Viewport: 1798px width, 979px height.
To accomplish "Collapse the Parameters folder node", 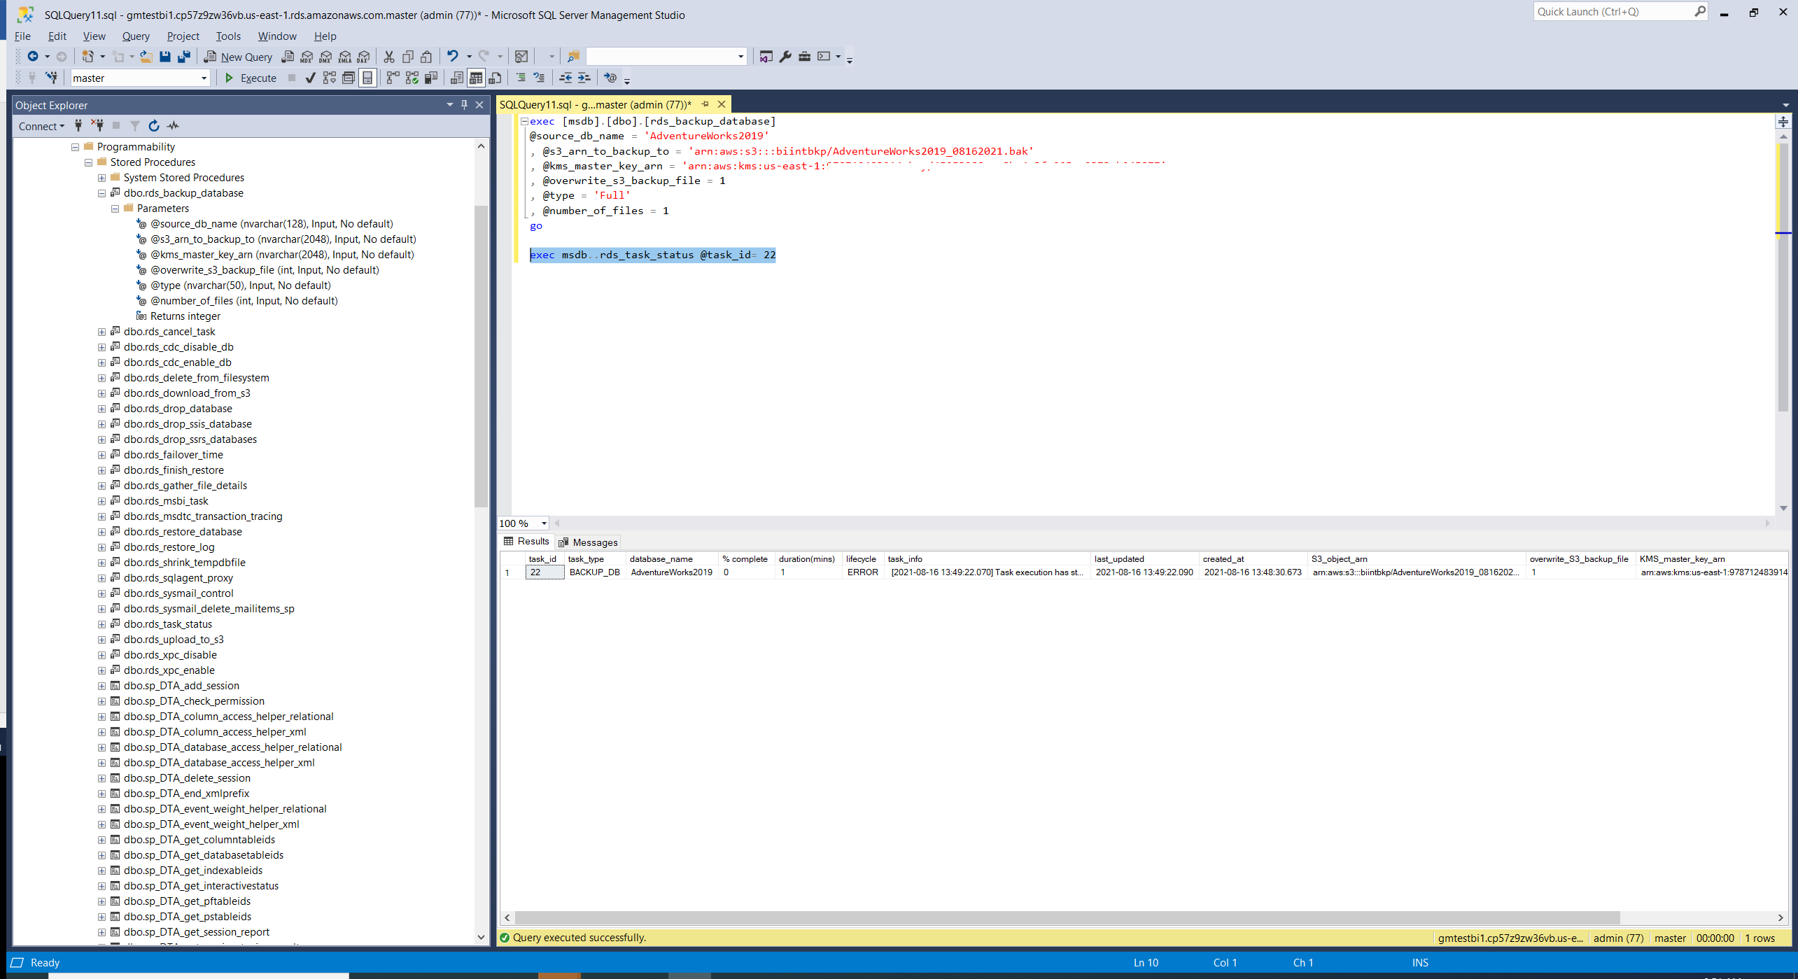I will click(115, 209).
